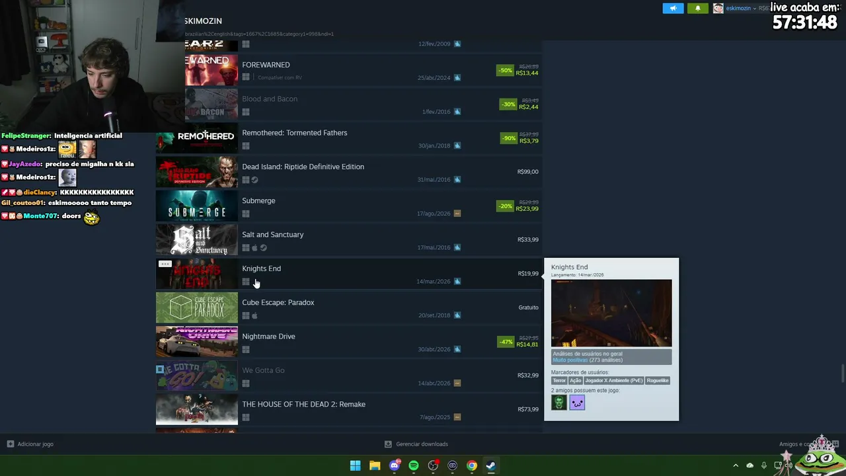Open the Salt and Sanctuary title
Screen dimensions: 846x476
[x=272, y=235]
